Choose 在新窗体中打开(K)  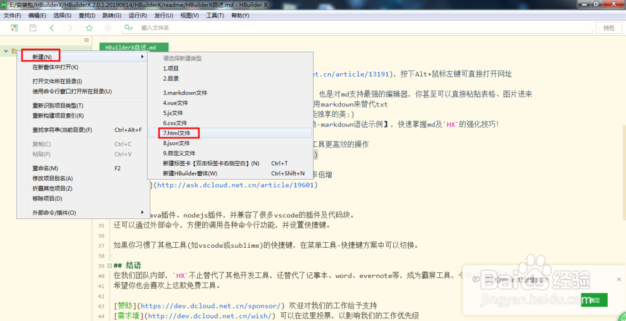[x=82, y=67]
